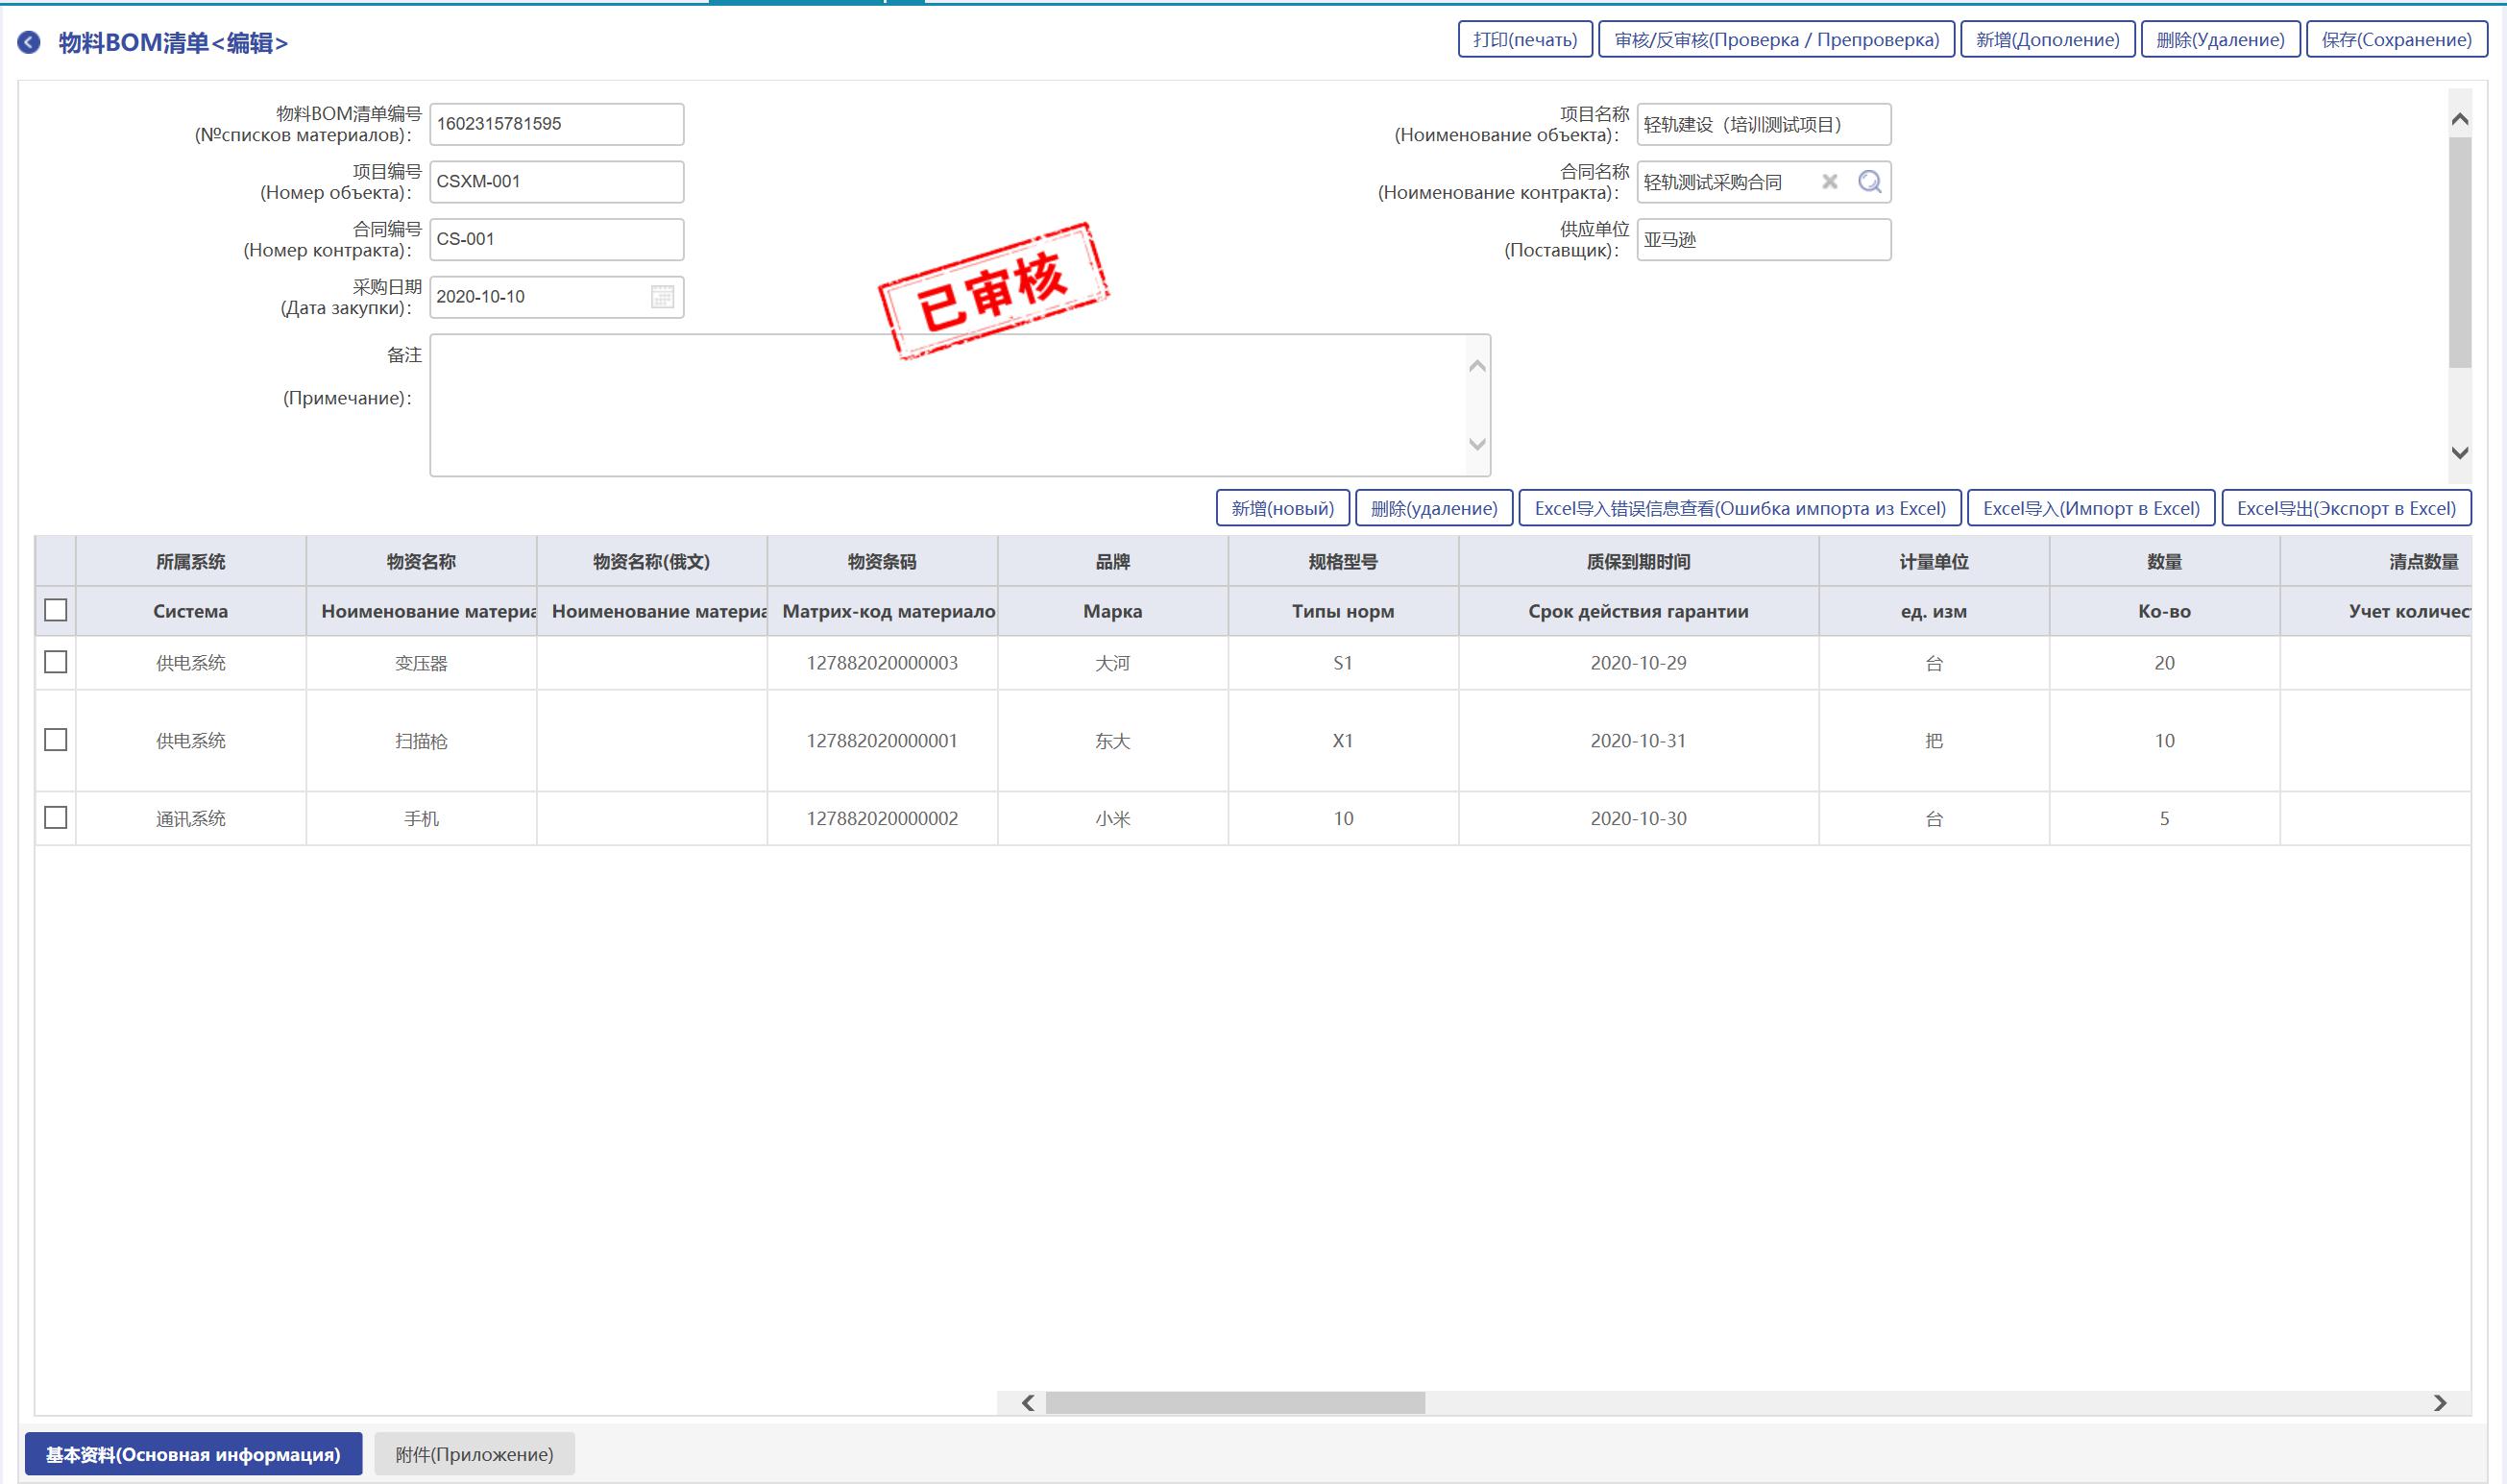Switch to 附件(Приложение) tab
This screenshot has height=1484, width=2507.
(x=474, y=1454)
